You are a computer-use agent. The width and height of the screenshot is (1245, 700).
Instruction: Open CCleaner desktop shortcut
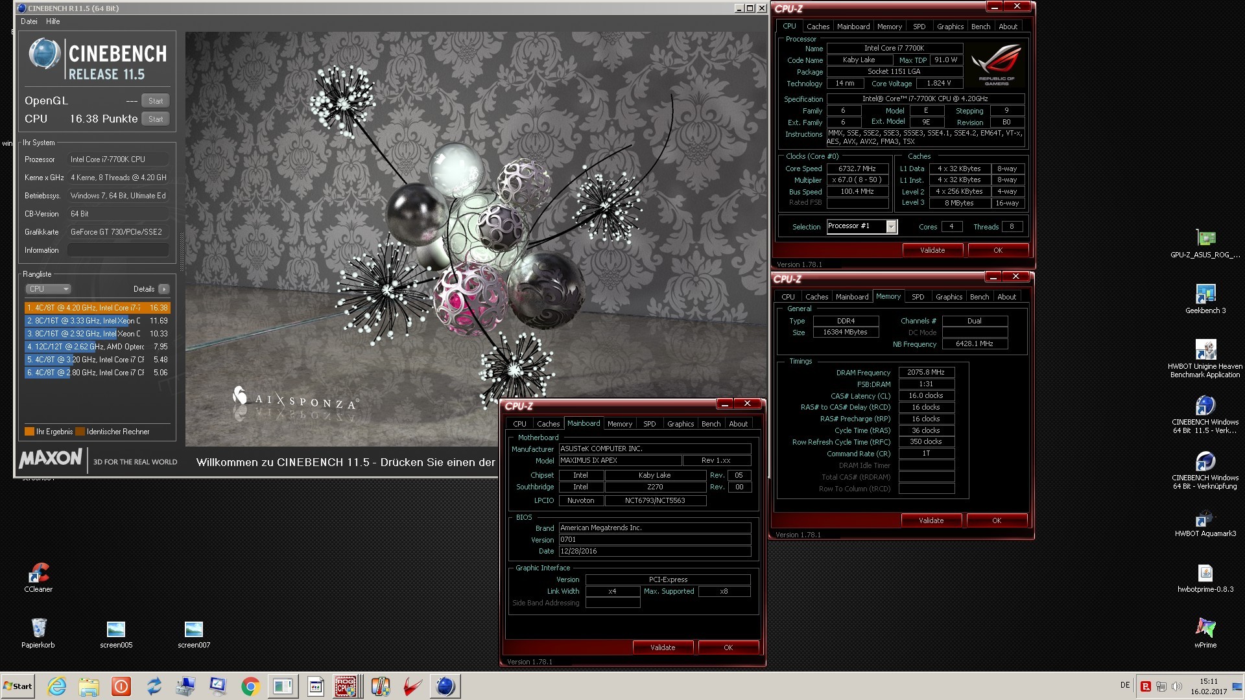tap(38, 577)
